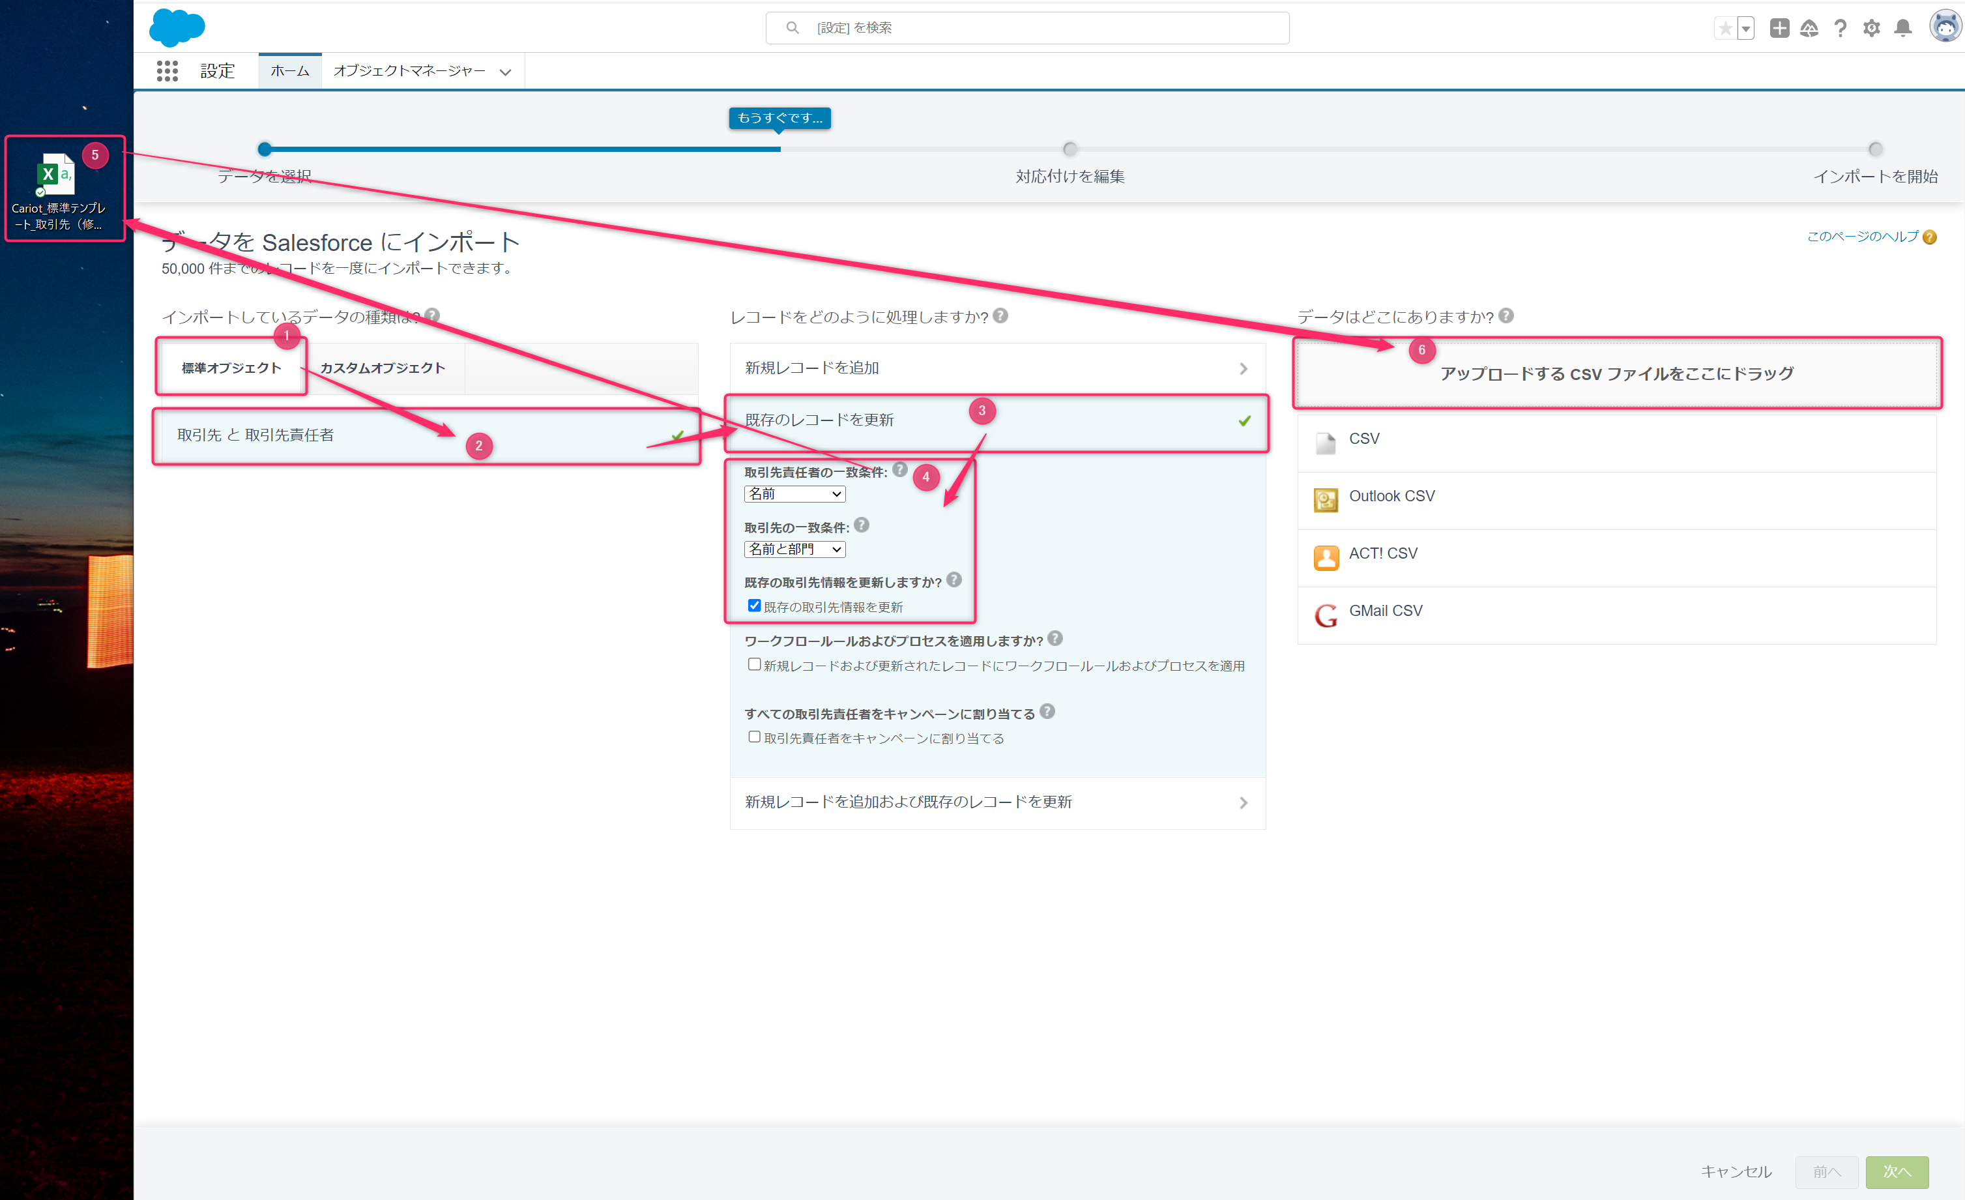
Task: Click the CSV upload drop zone
Action: tap(1616, 373)
